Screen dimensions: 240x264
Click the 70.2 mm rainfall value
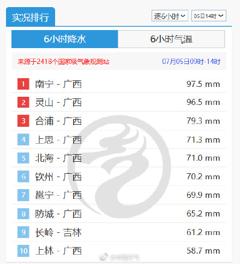(x=203, y=177)
